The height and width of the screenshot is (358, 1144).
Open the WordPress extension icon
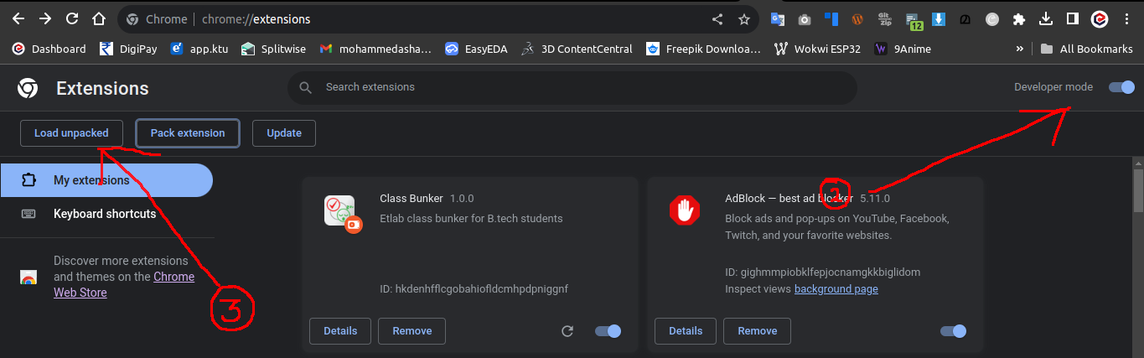[x=857, y=18]
